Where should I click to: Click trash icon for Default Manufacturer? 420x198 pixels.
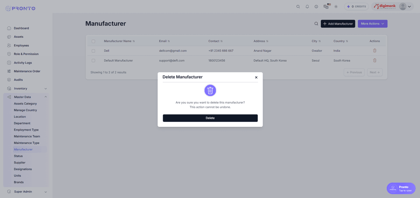pyautogui.click(x=374, y=60)
